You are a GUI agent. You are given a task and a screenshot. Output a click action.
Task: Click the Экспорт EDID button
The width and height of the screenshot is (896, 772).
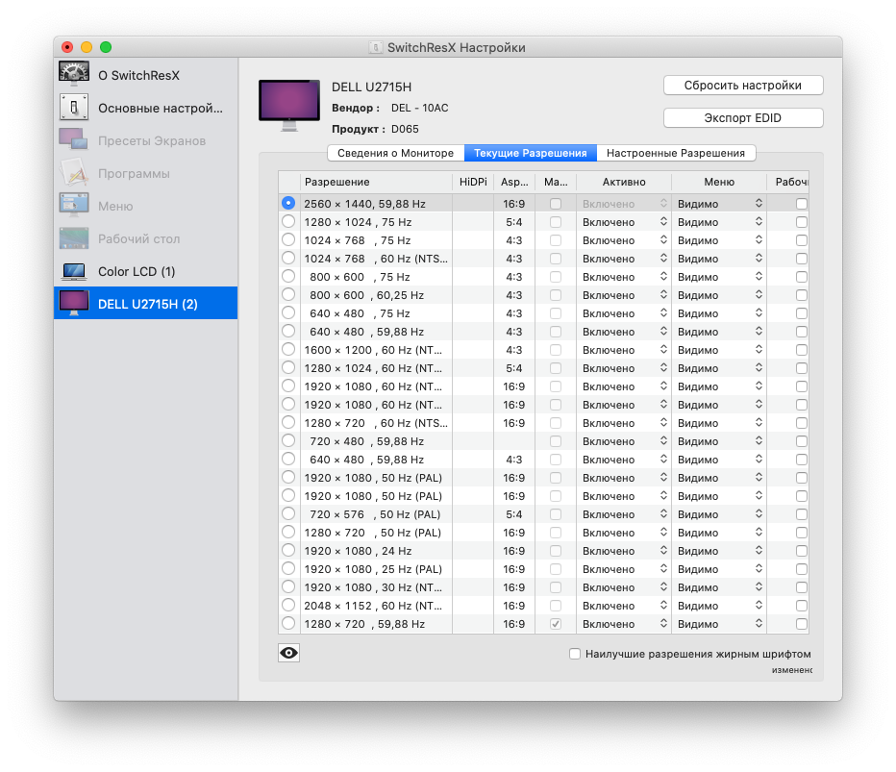pyautogui.click(x=743, y=117)
